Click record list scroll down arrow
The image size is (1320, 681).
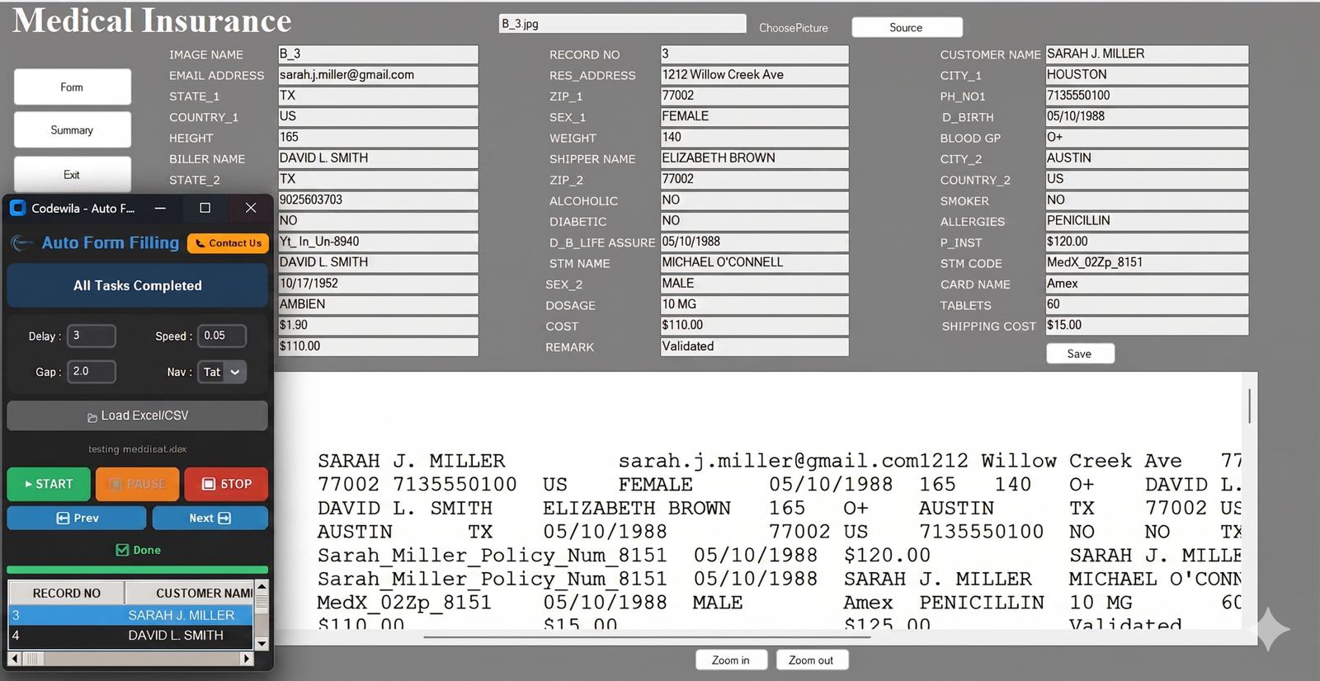pos(262,644)
